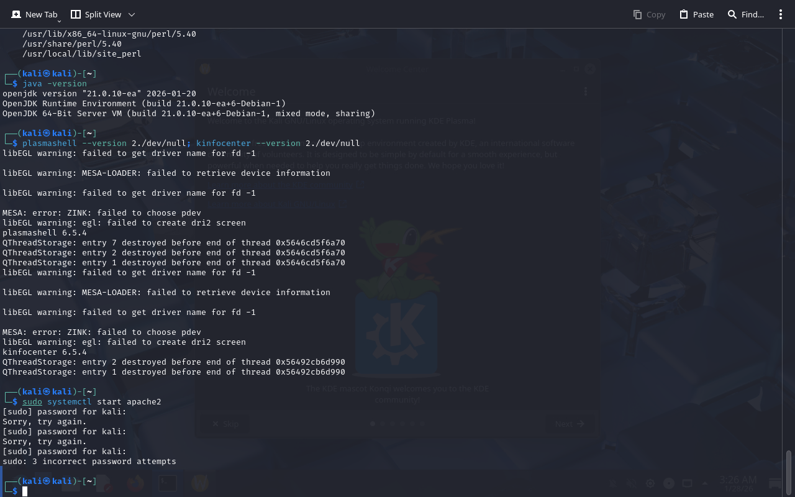Click the /usr/share/perl/5.40 path line

tap(71, 44)
